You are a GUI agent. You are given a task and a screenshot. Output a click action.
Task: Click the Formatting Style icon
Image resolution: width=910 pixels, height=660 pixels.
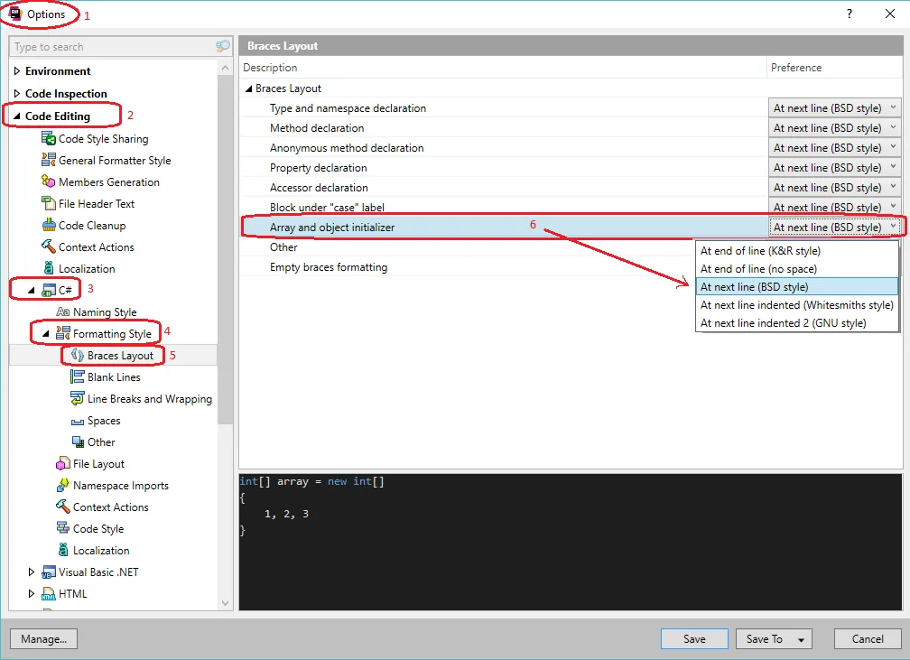62,333
